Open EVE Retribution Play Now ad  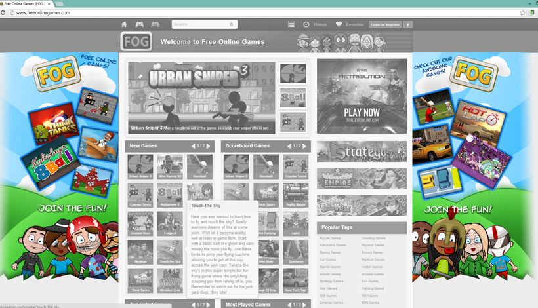tap(362, 96)
